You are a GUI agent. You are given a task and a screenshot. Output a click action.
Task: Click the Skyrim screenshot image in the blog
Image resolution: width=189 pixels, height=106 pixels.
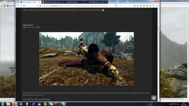[86, 59]
